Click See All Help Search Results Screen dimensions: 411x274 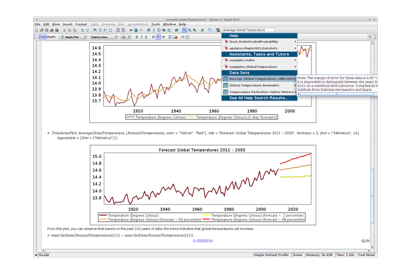point(258,98)
